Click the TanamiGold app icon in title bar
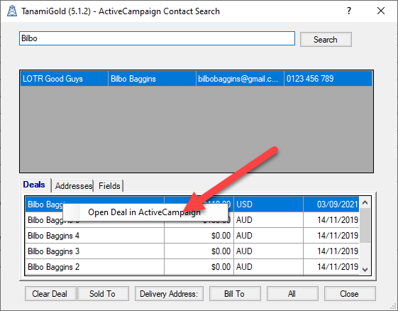This screenshot has width=398, height=311. [x=11, y=11]
